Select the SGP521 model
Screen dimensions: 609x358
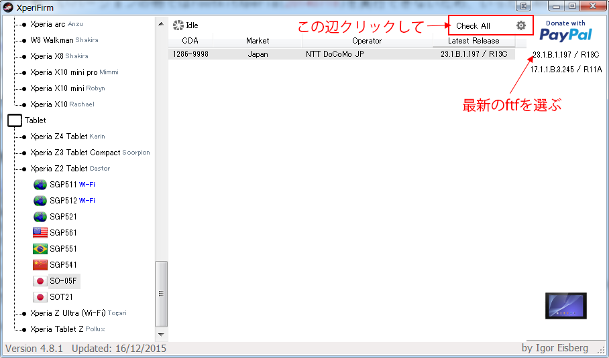63,217
